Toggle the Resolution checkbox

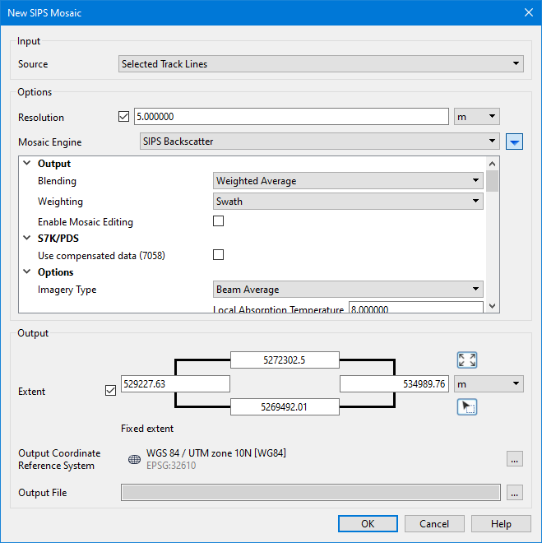[x=124, y=117]
